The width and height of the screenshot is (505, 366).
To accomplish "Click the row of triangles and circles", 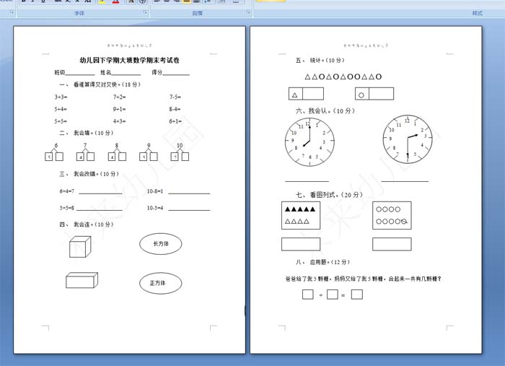I will tap(343, 77).
